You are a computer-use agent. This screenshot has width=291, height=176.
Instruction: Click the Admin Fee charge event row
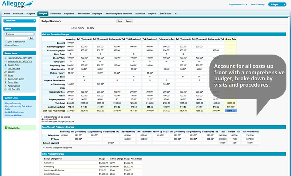pyautogui.click(x=92, y=163)
